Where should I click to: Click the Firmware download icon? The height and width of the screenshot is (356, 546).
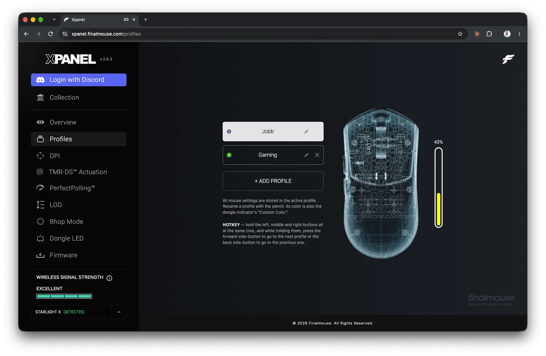(x=40, y=255)
